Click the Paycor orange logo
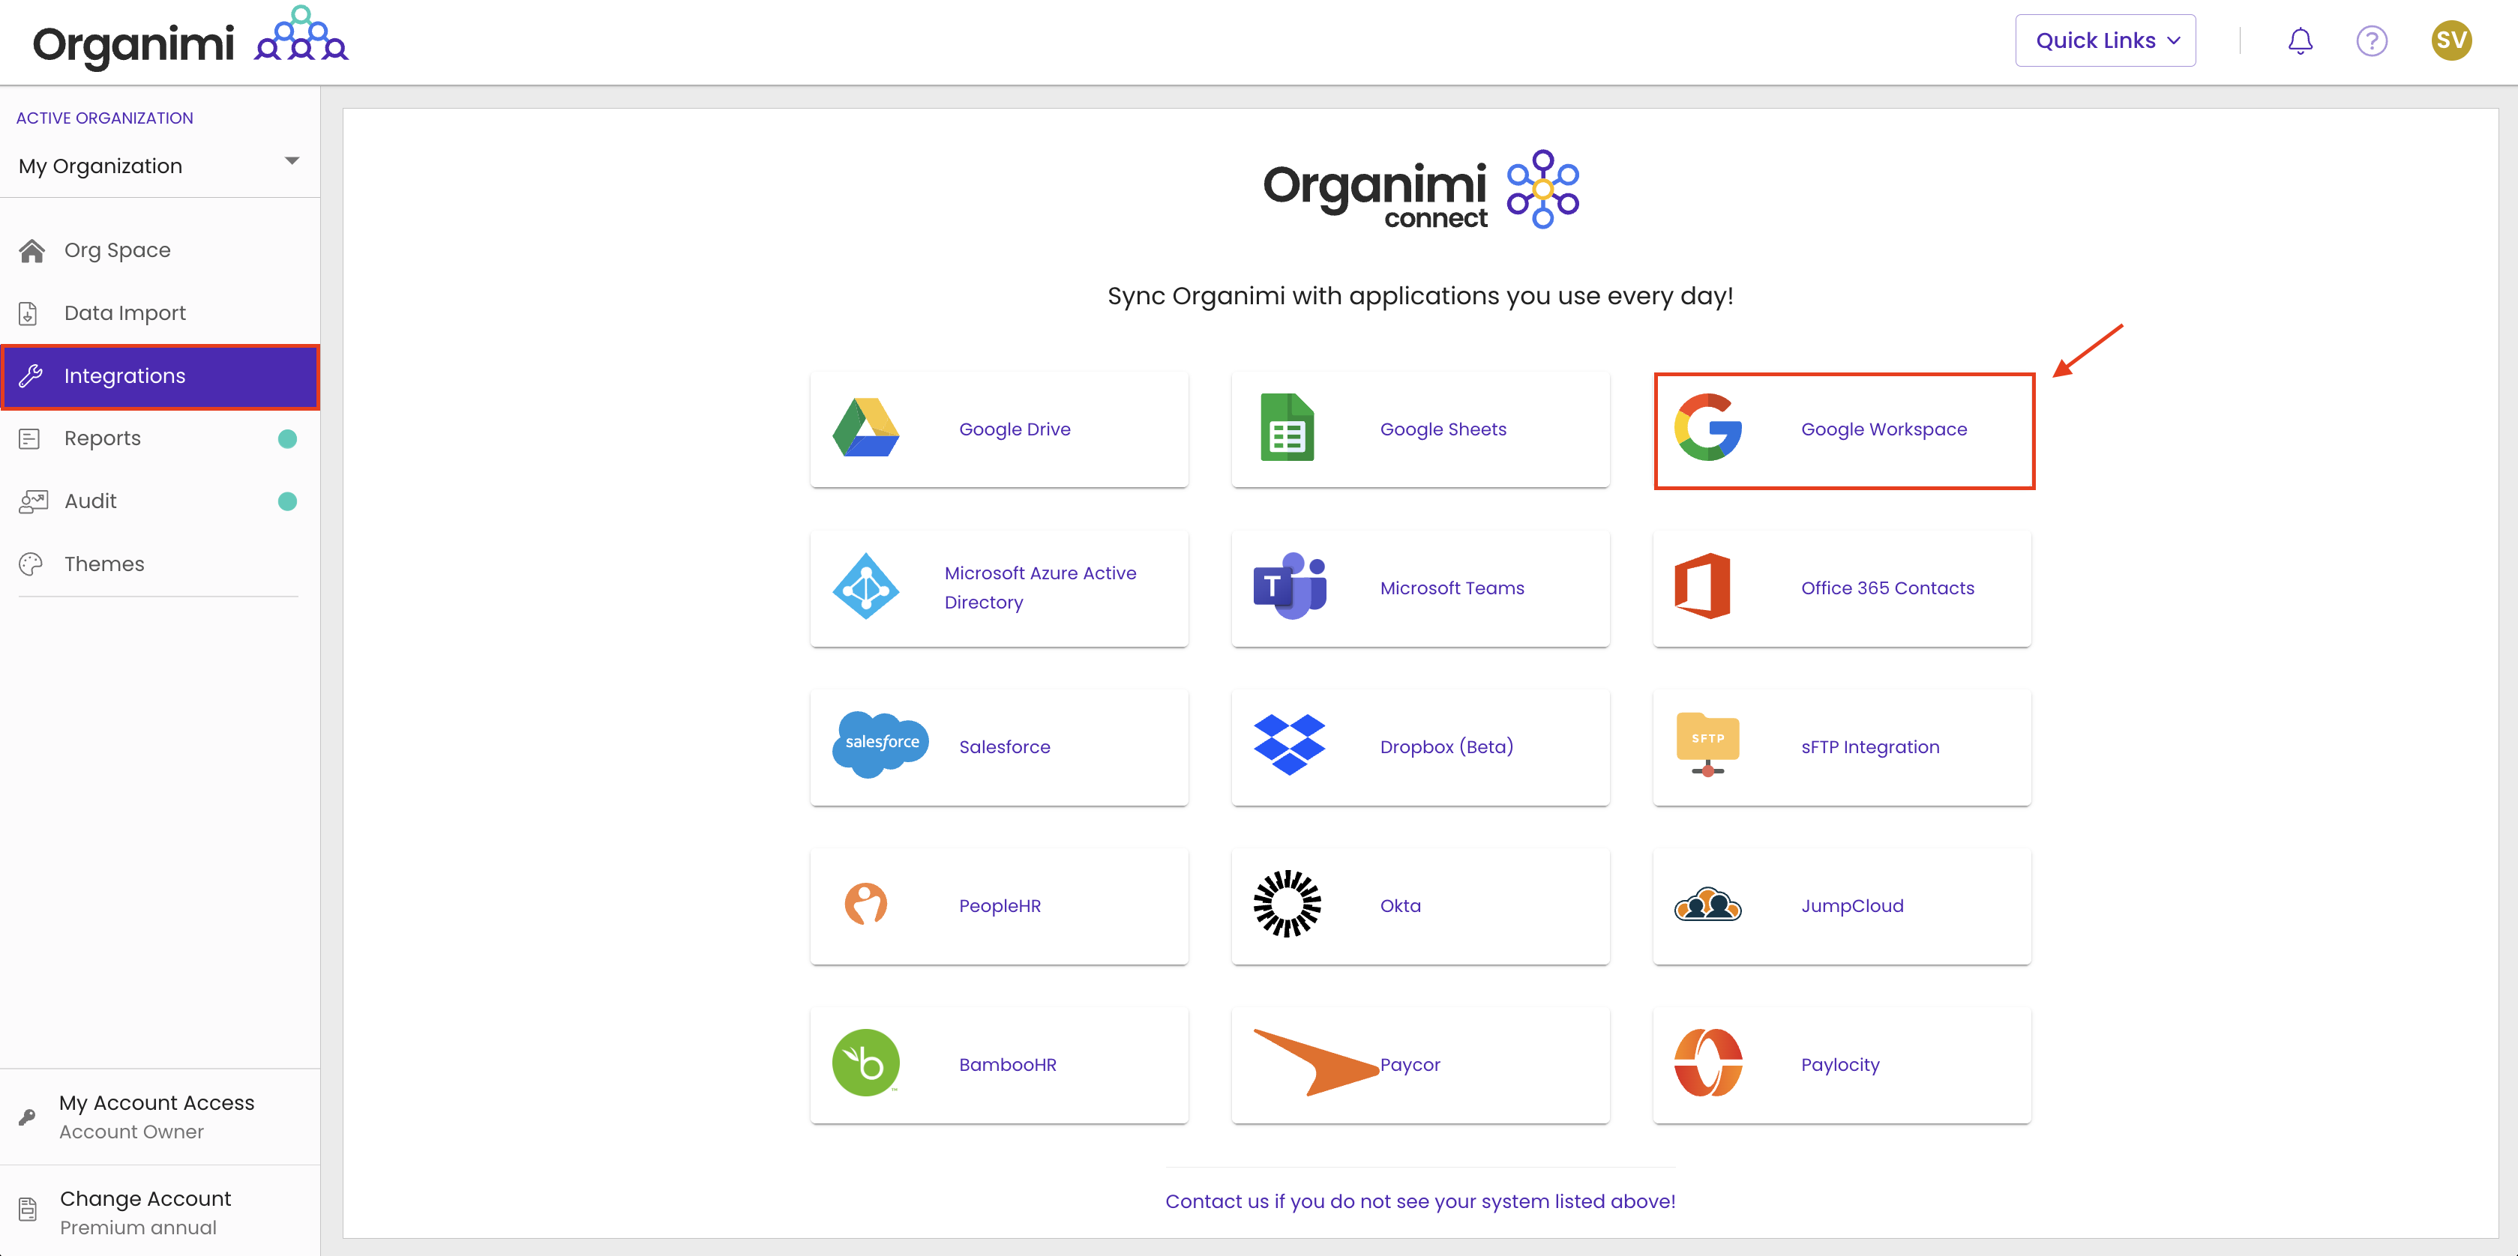 (x=1316, y=1062)
